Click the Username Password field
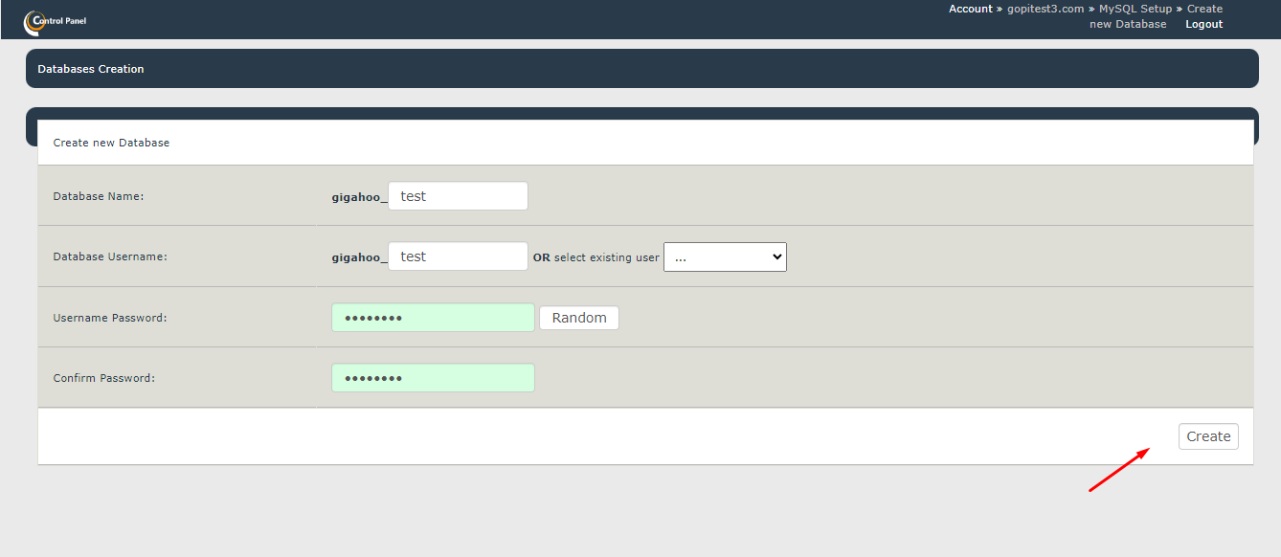This screenshot has width=1281, height=557. pyautogui.click(x=433, y=318)
